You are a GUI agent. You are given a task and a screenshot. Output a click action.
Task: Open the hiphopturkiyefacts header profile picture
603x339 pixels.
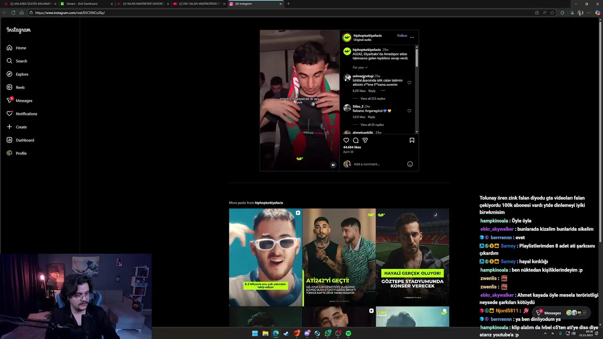tap(347, 37)
